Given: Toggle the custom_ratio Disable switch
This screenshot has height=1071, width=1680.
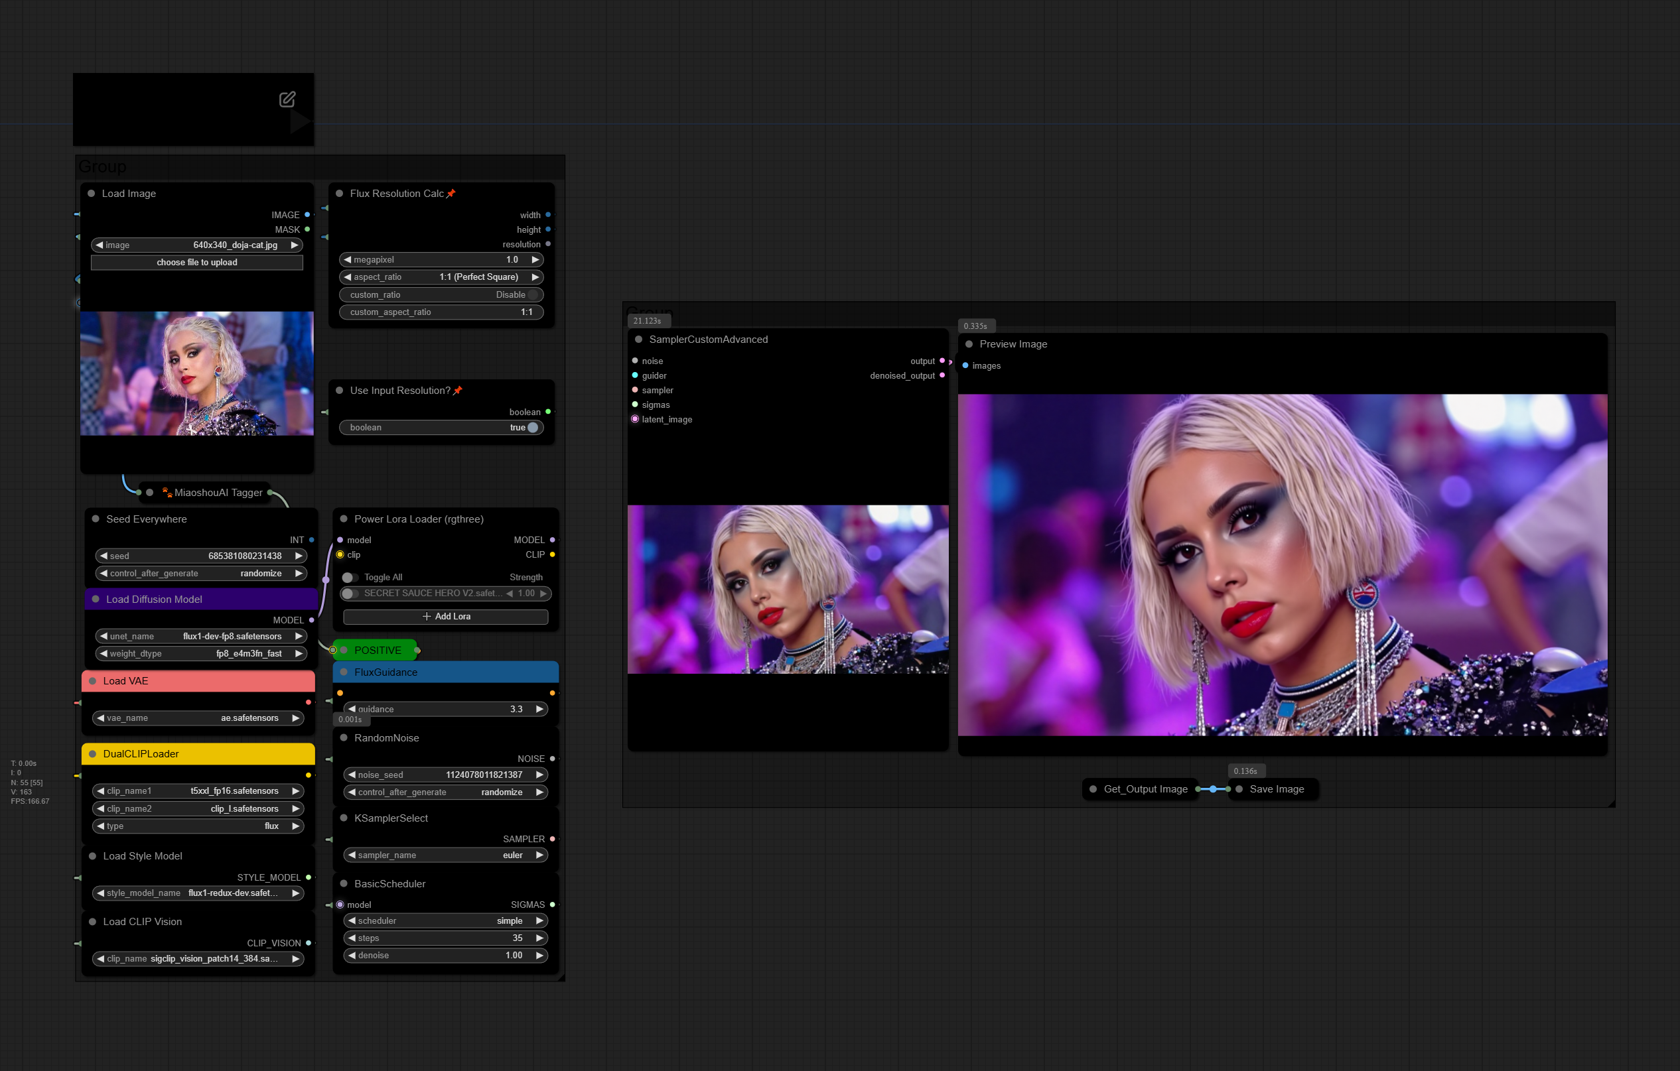Looking at the screenshot, I should 532,295.
